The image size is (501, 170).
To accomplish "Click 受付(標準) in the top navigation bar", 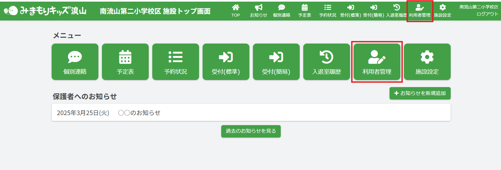I will (350, 11).
